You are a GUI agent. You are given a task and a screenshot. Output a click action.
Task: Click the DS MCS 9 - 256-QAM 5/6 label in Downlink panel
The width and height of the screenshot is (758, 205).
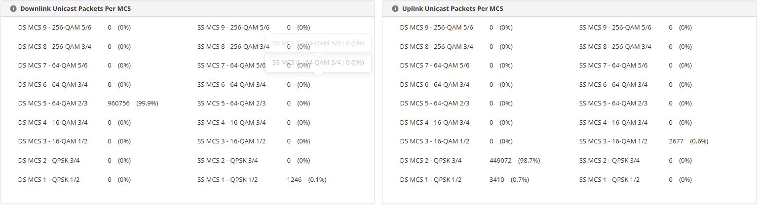coord(55,28)
